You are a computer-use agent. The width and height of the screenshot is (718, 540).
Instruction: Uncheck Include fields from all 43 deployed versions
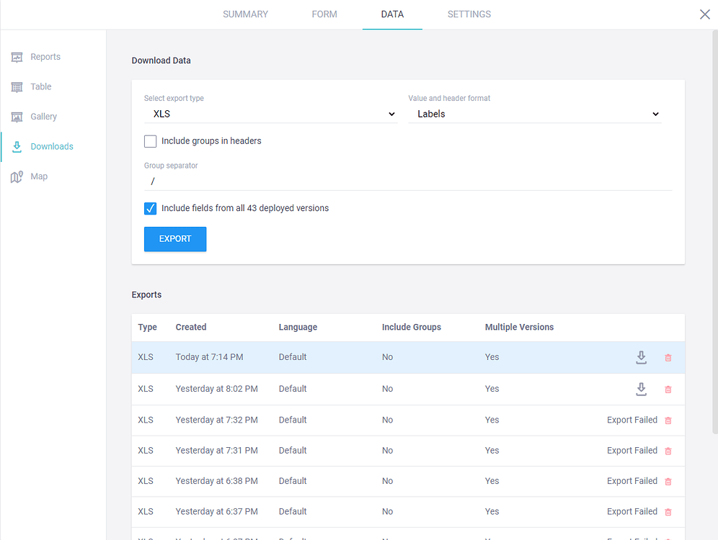150,208
